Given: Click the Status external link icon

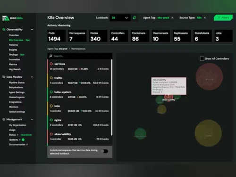Looking at the screenshot, I should coord(17,135).
